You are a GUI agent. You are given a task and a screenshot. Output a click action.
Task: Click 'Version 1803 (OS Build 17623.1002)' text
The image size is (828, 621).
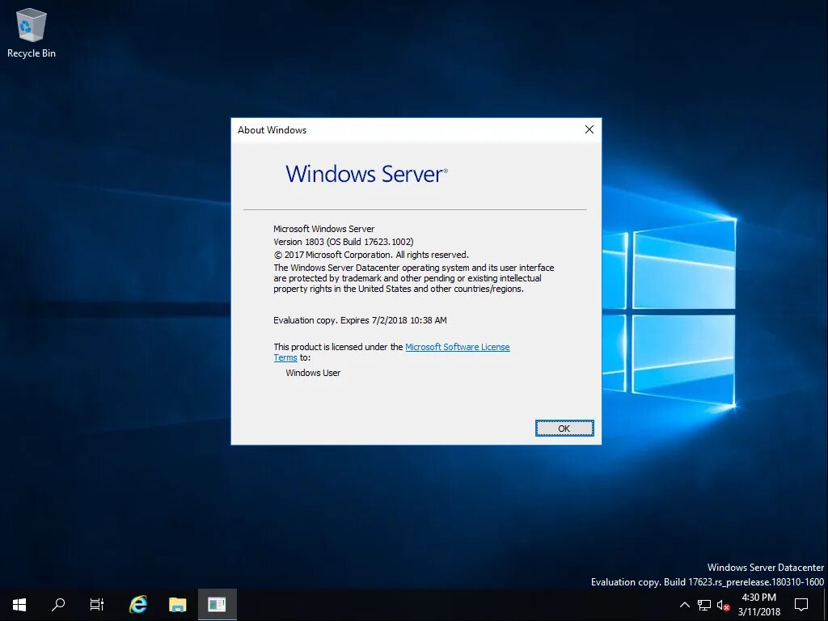343,242
